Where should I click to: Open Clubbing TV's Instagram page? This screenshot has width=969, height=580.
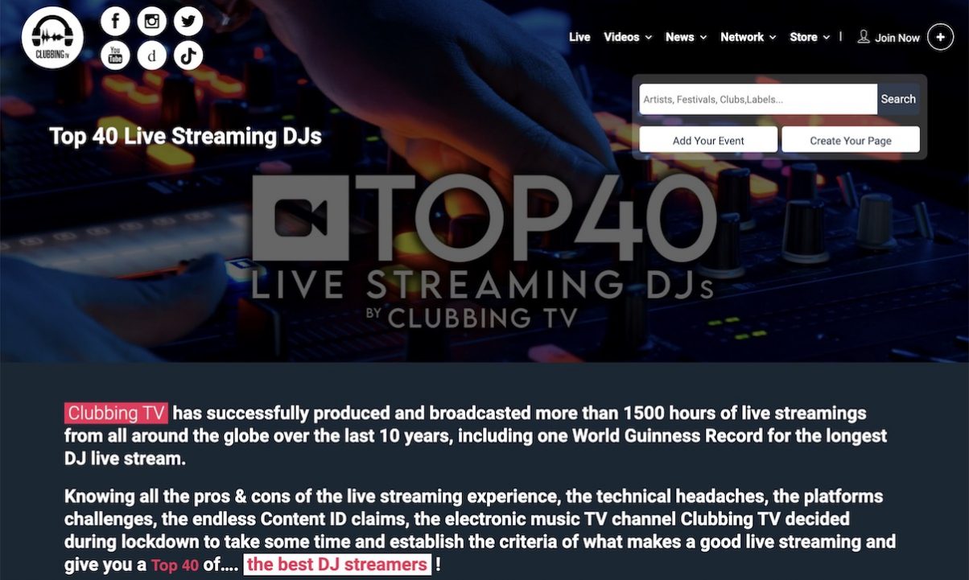[x=151, y=21]
